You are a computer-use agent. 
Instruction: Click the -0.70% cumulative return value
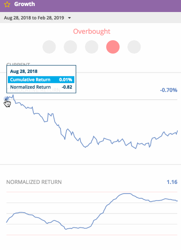point(169,90)
